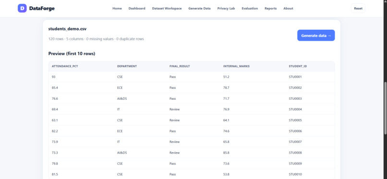Screen dimensions: 387x179
Task: Click internal marks value 51.2
Action: [226, 77]
